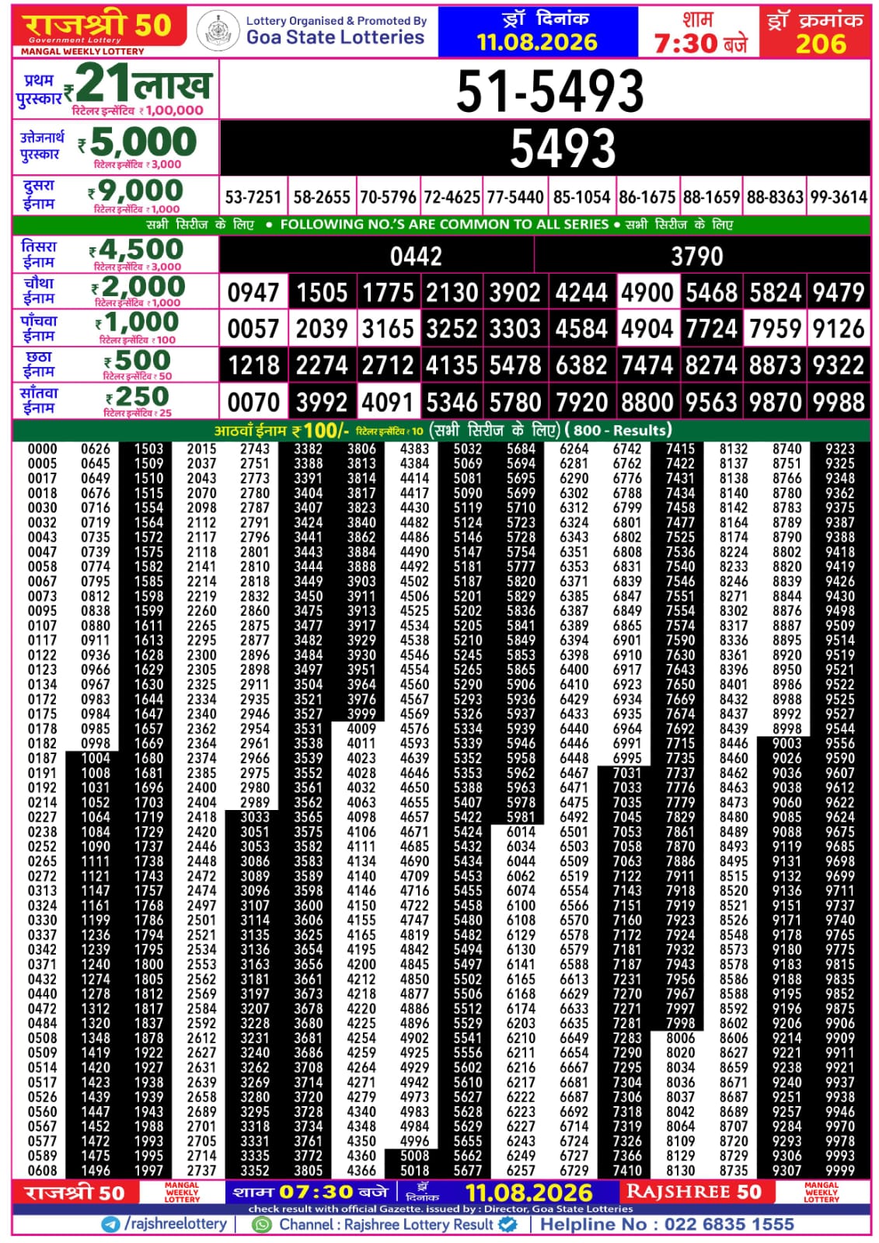Click the राजश्री 50 logo at top
879x1243 pixels.
[x=99, y=26]
